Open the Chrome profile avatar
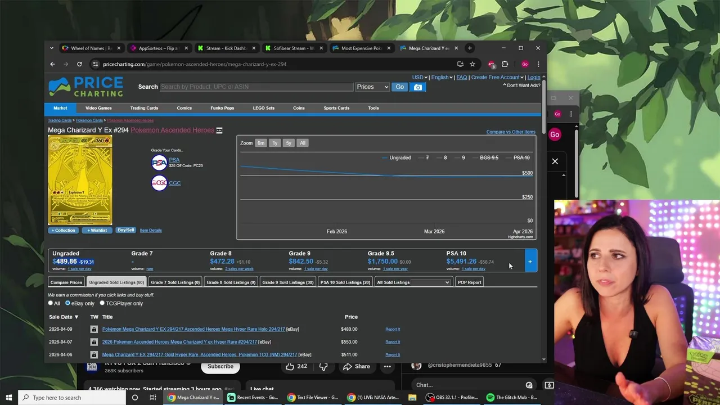This screenshot has width=720, height=405. pos(525,64)
